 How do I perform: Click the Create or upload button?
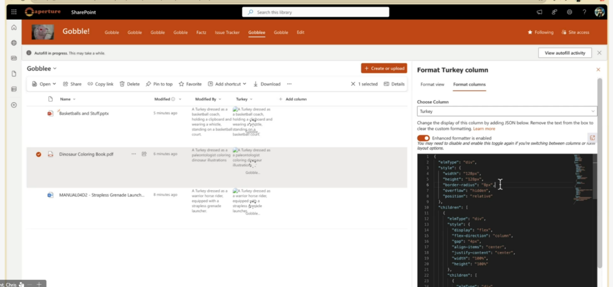click(384, 69)
